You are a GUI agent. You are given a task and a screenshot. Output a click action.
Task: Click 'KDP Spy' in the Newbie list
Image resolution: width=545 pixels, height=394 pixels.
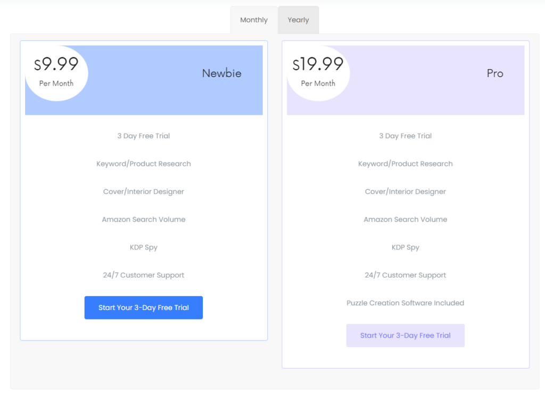(x=143, y=247)
